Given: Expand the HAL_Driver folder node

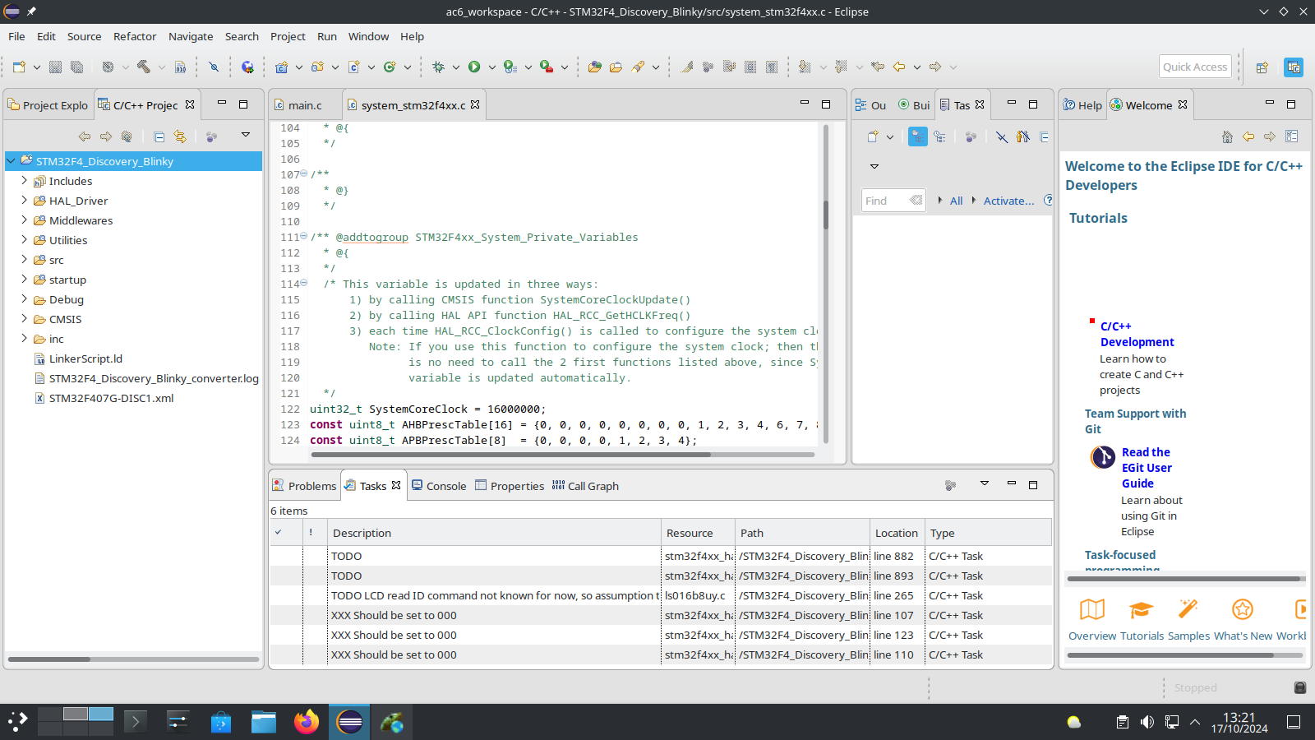Looking at the screenshot, I should point(24,201).
